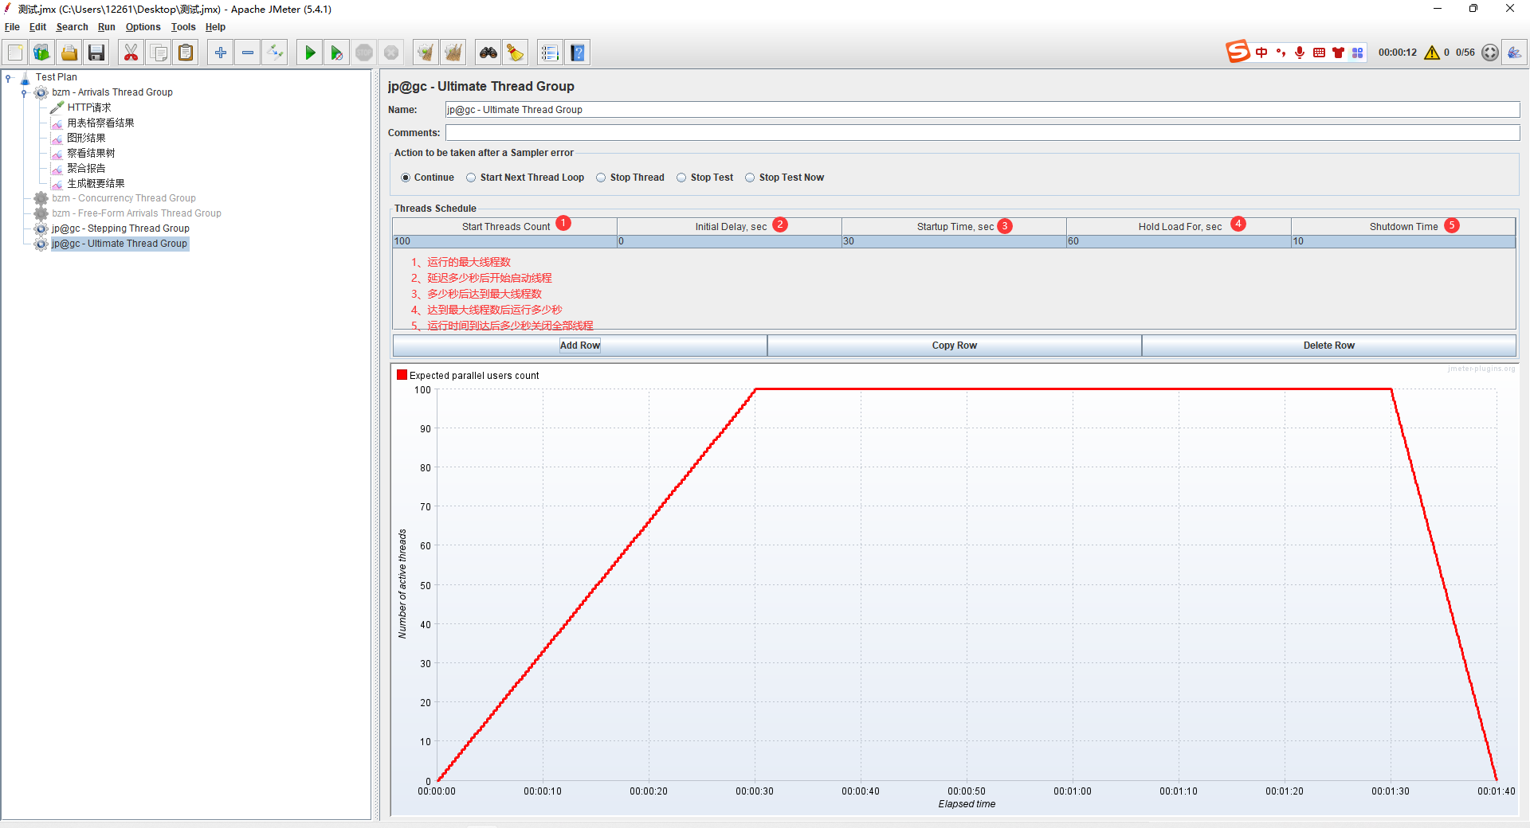Viewport: 1530px width, 828px height.
Task: Select 察看结果树 listener in tree
Action: point(91,153)
